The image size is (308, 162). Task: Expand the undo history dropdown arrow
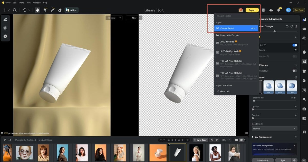coord(29,10)
